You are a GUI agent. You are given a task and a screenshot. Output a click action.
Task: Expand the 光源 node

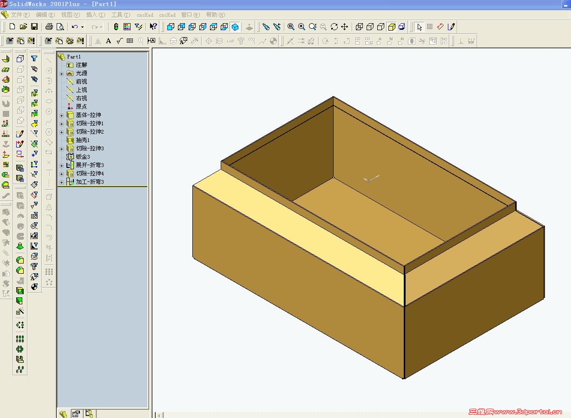(61, 73)
